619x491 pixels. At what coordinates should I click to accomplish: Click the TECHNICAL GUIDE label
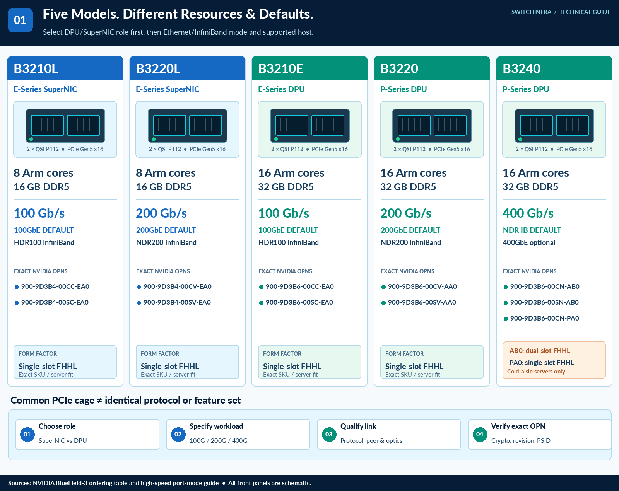coord(585,12)
